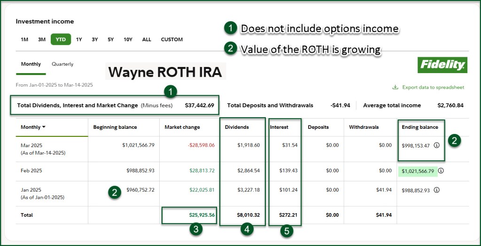Screen dimensions: 481x246
Task: Select the YTD time range
Action: 61,40
